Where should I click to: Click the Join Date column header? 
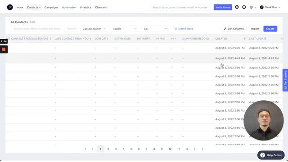(x=101, y=39)
